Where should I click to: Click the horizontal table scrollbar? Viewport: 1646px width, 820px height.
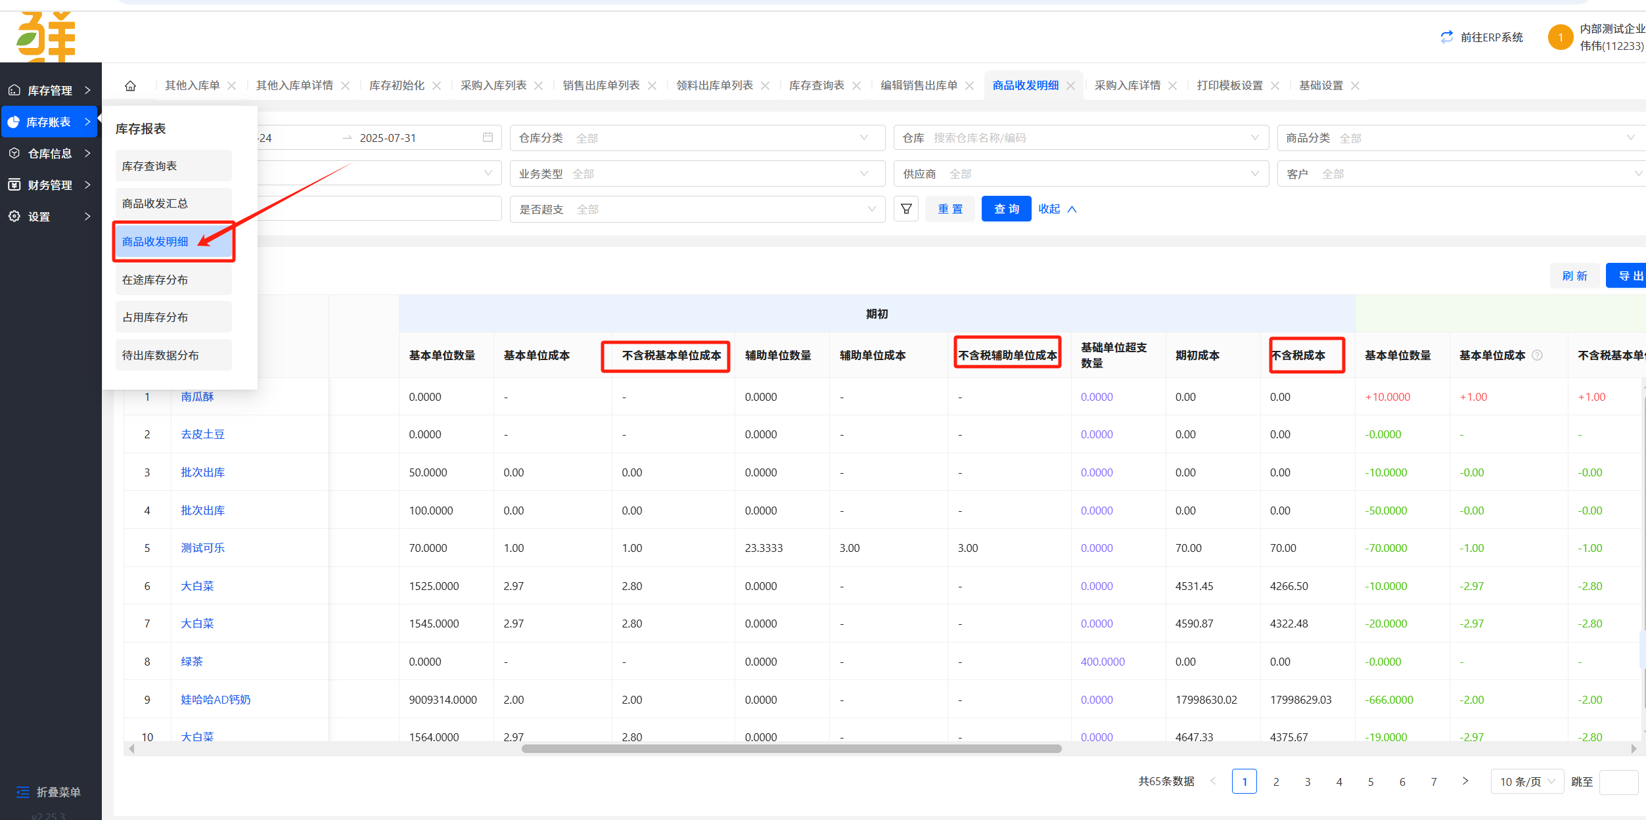(791, 748)
